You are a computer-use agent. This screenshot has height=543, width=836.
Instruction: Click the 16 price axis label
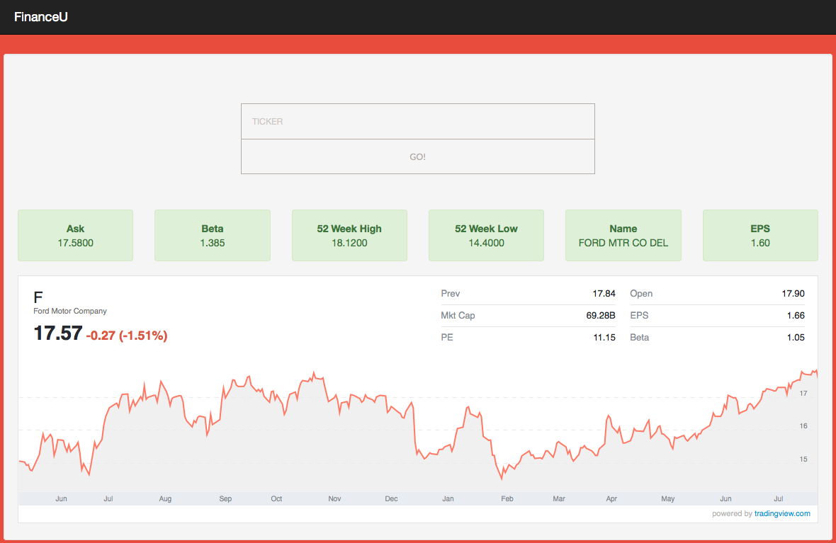point(803,425)
